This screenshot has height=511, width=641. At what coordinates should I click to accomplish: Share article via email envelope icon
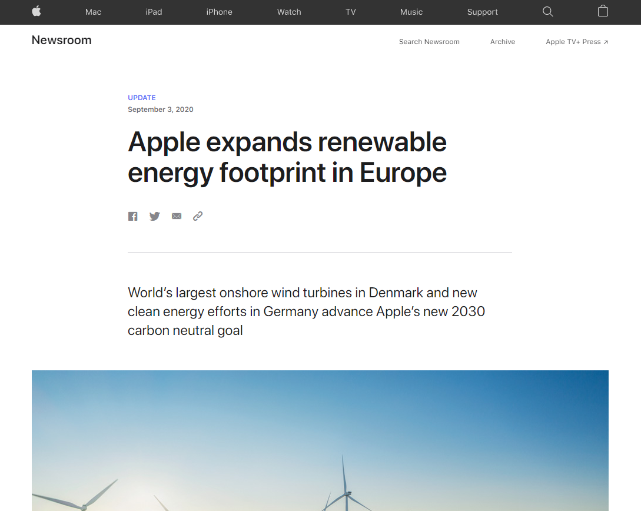(177, 216)
